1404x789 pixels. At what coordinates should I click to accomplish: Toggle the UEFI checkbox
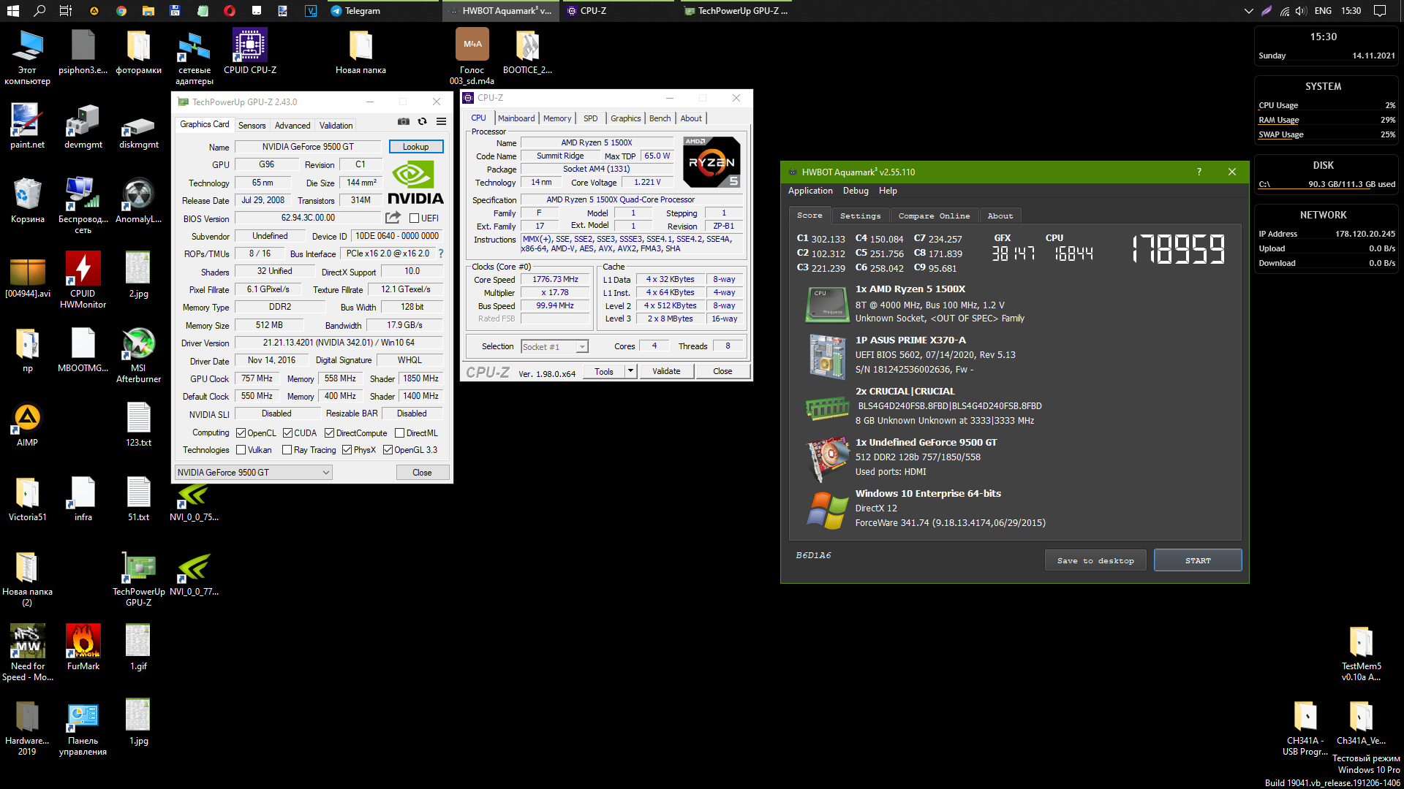(x=414, y=218)
